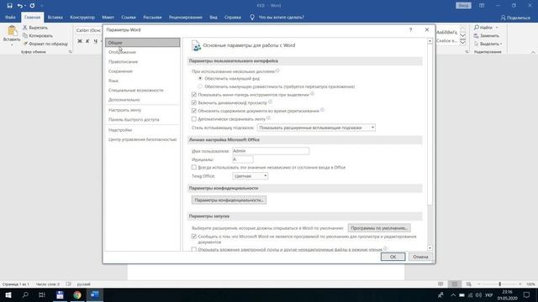Screen dimensions: 538x302
Task: Open the Calibri font name combo box
Action: click(88, 30)
